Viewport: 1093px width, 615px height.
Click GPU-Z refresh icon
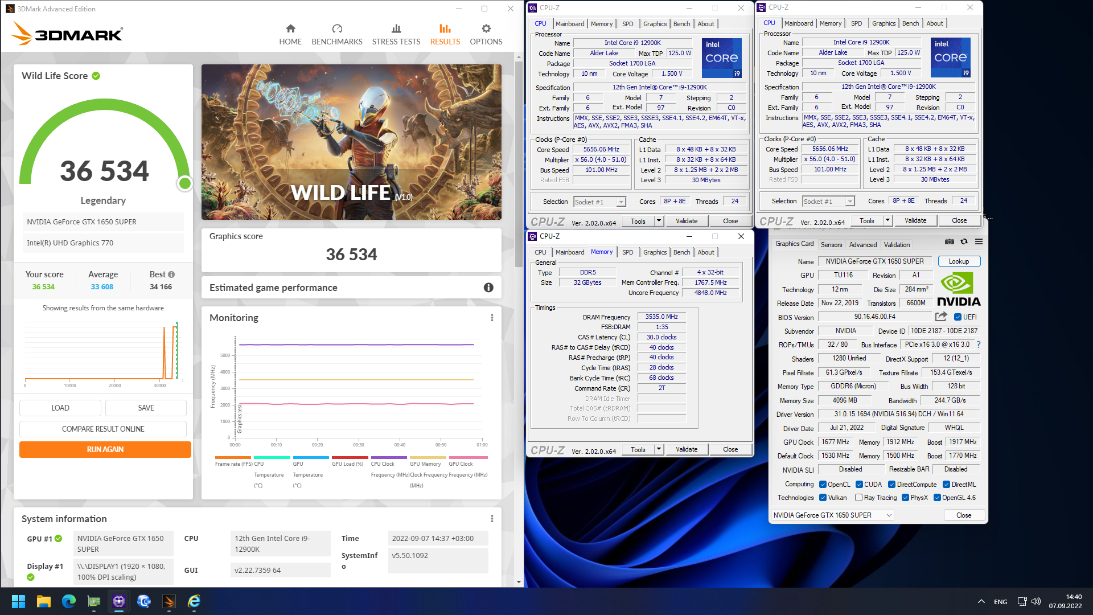pos(964,241)
